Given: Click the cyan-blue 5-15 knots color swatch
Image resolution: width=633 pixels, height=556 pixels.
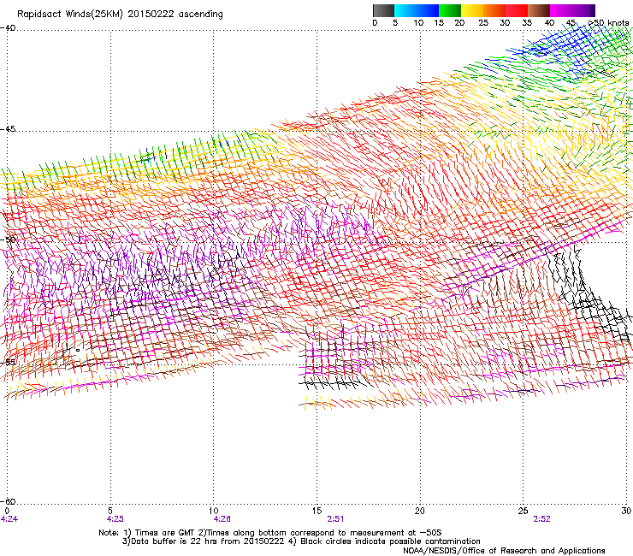Looking at the screenshot, I should point(417,10).
